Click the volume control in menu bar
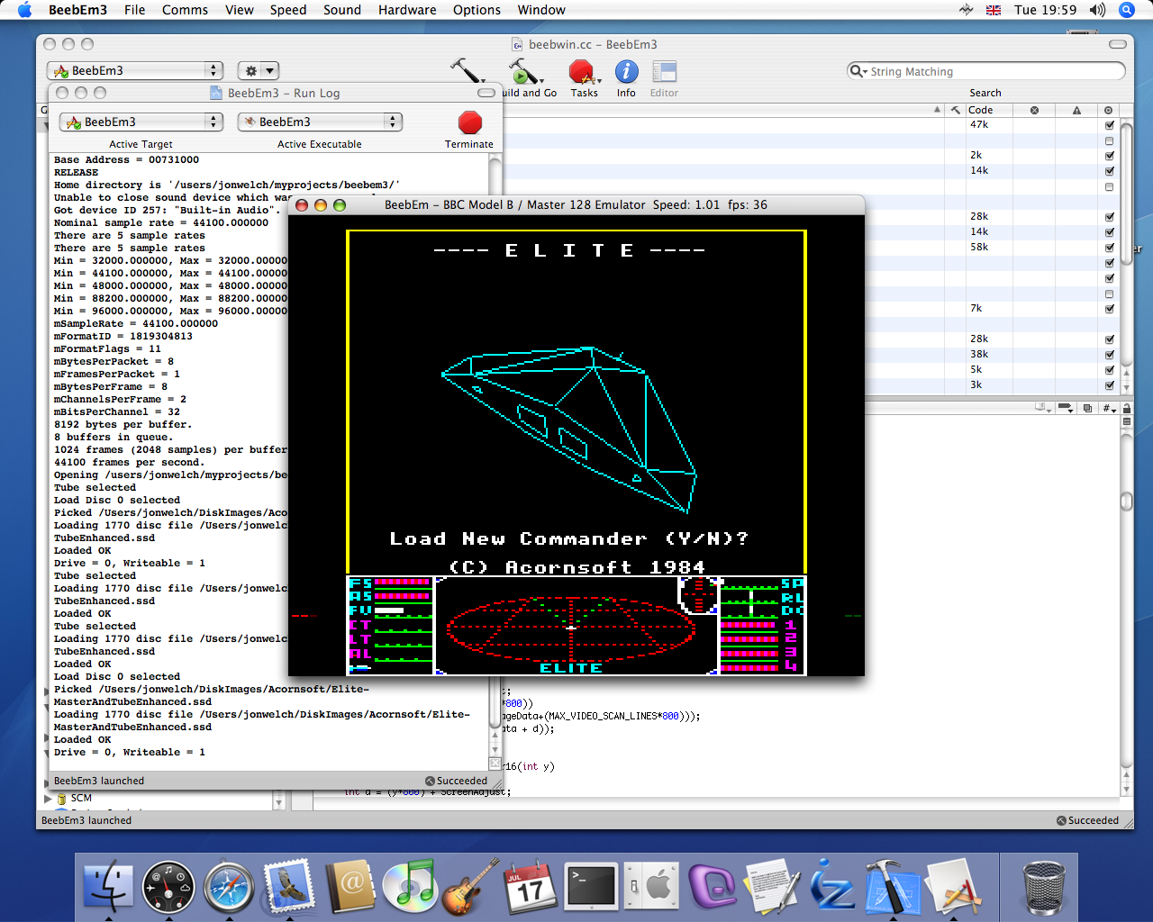Screen dimensions: 1153x922 tap(1096, 10)
